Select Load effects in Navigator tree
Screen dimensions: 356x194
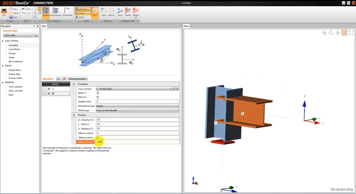tap(14, 49)
